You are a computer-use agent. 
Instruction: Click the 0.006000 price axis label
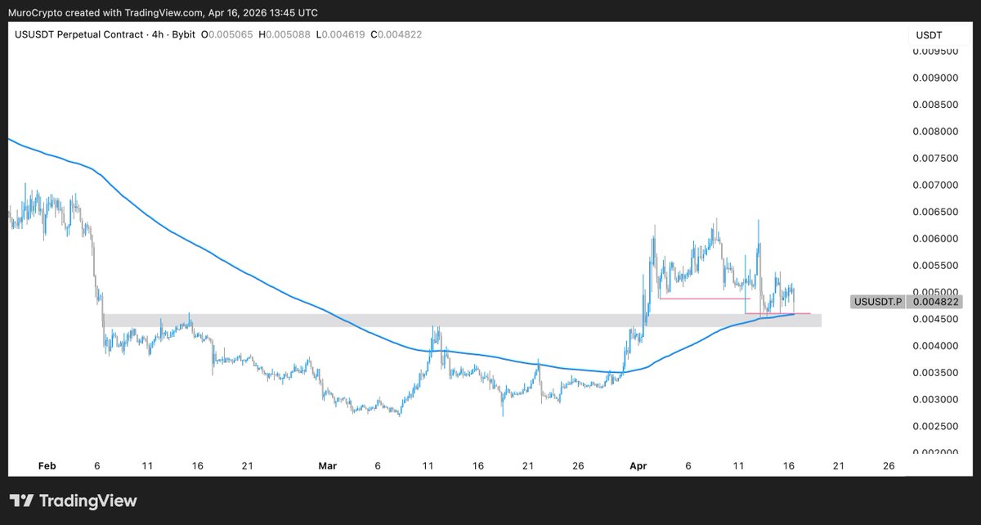point(934,239)
